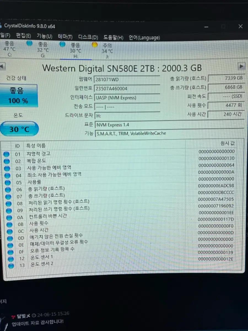Click the host writes value 6868 GB

[226, 87]
